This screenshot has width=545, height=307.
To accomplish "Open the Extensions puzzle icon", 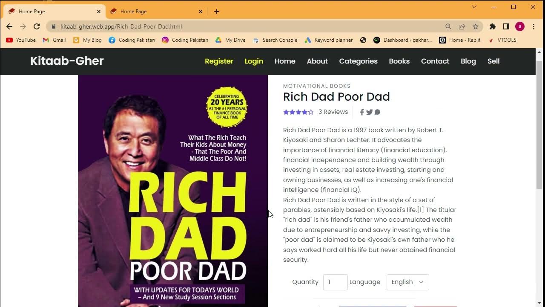I will [493, 26].
